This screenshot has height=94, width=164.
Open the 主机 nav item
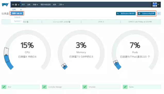(x=29, y=5)
